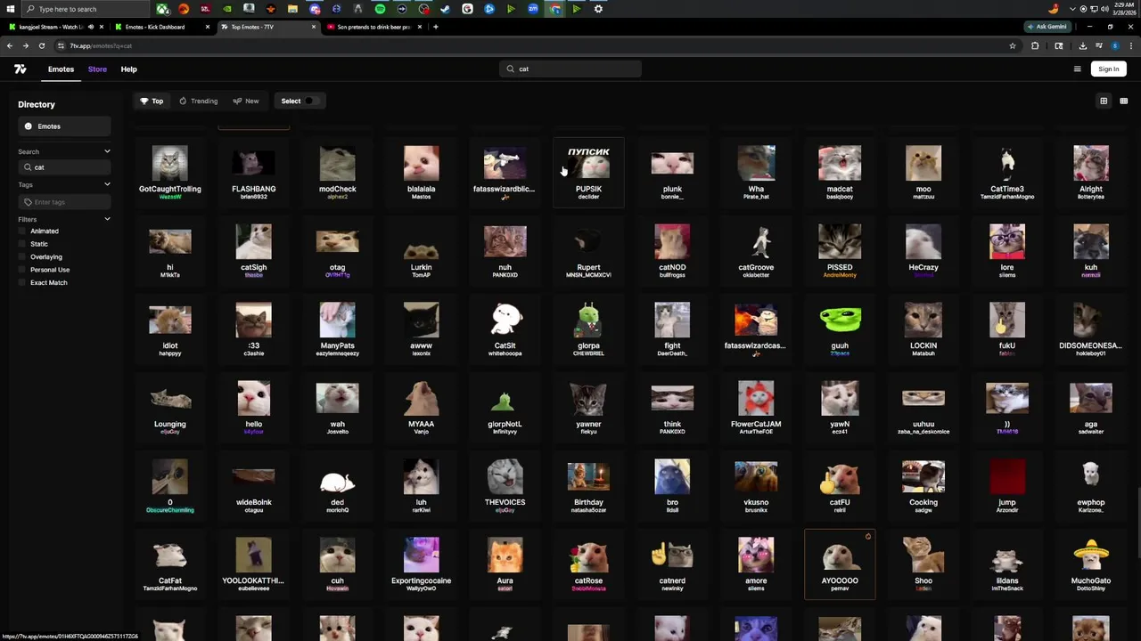Collapse the Tags section chevron
Image resolution: width=1141 pixels, height=641 pixels.
107,184
